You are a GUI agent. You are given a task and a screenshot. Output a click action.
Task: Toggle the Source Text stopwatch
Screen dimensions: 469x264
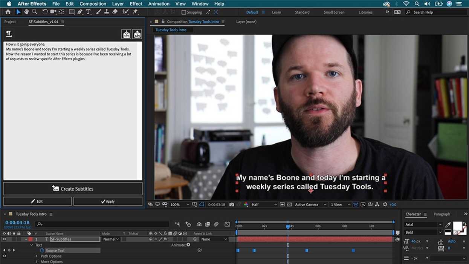click(42, 250)
